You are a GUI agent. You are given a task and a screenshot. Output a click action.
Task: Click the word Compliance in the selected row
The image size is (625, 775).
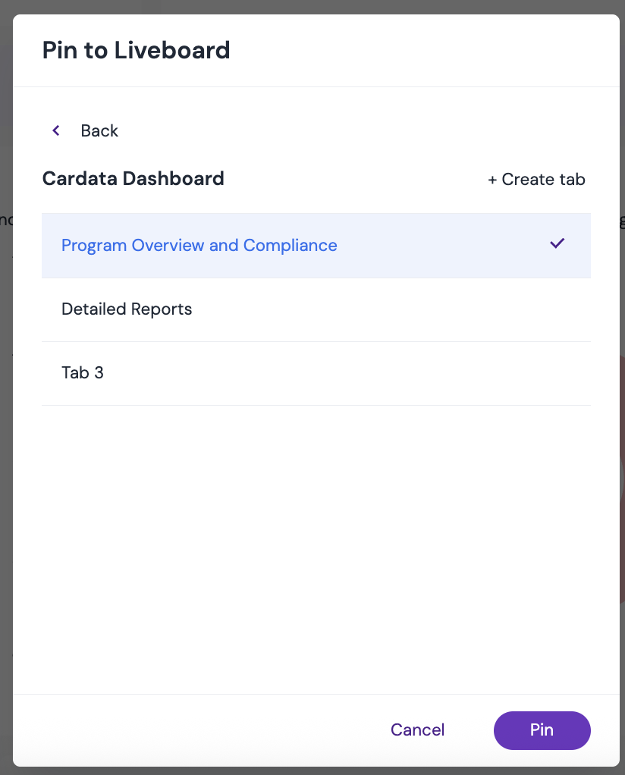pyautogui.click(x=291, y=245)
